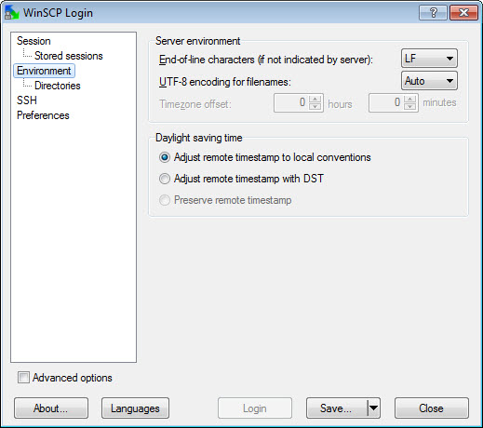Select Session in the navigation tree
The image size is (483, 428).
(x=34, y=41)
